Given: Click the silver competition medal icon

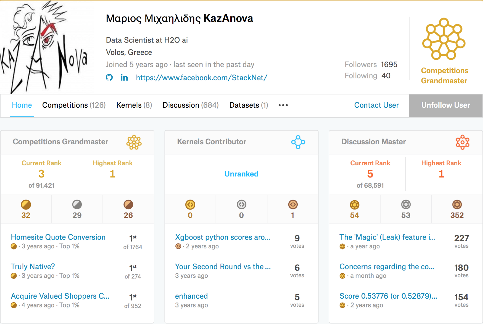Looking at the screenshot, I should pyautogui.click(x=77, y=205).
